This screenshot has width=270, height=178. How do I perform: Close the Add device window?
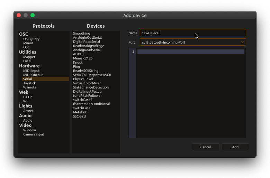pos(19,15)
